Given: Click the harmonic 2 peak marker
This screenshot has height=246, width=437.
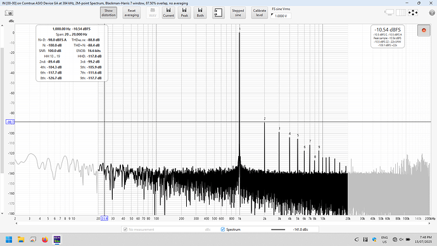Looking at the screenshot, I should point(265,119).
